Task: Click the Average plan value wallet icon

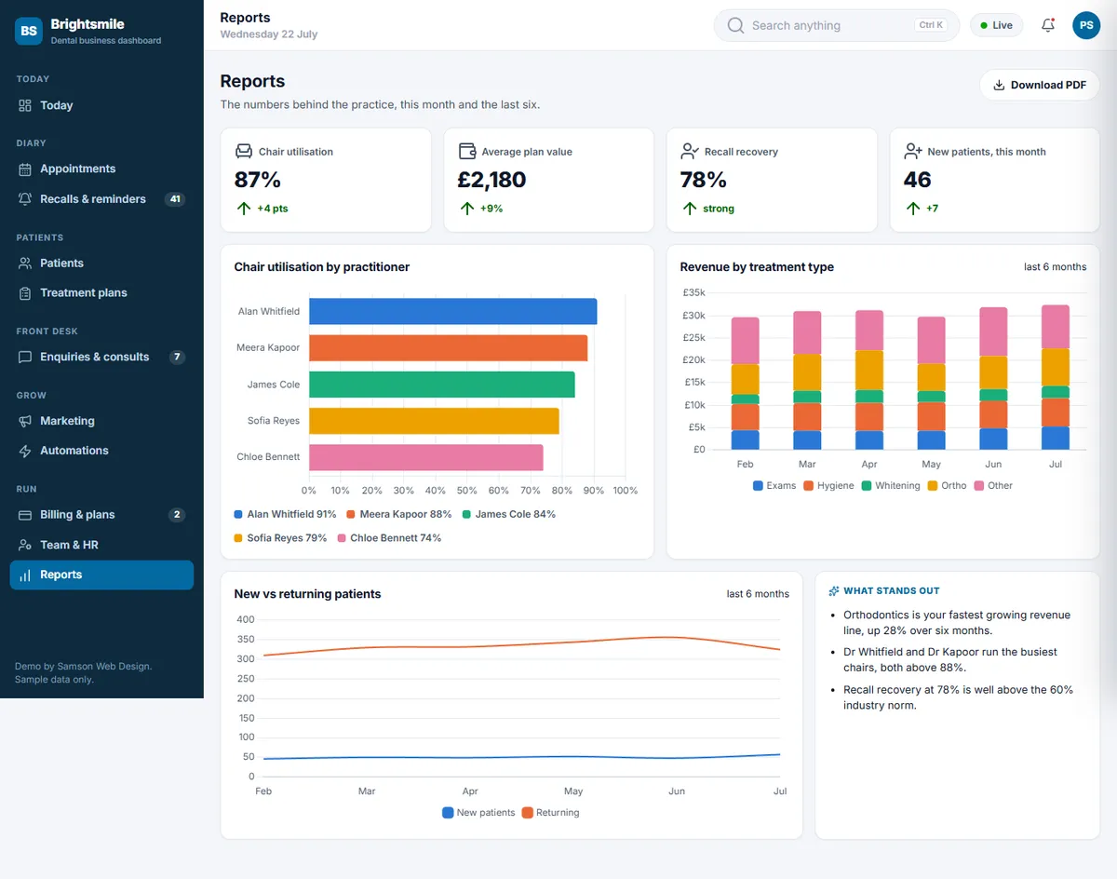Action: (467, 151)
